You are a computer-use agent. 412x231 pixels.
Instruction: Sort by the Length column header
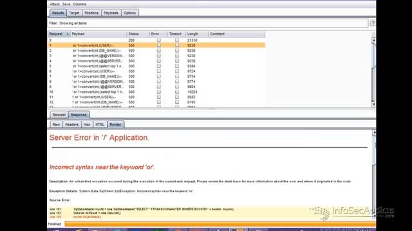[x=197, y=34]
